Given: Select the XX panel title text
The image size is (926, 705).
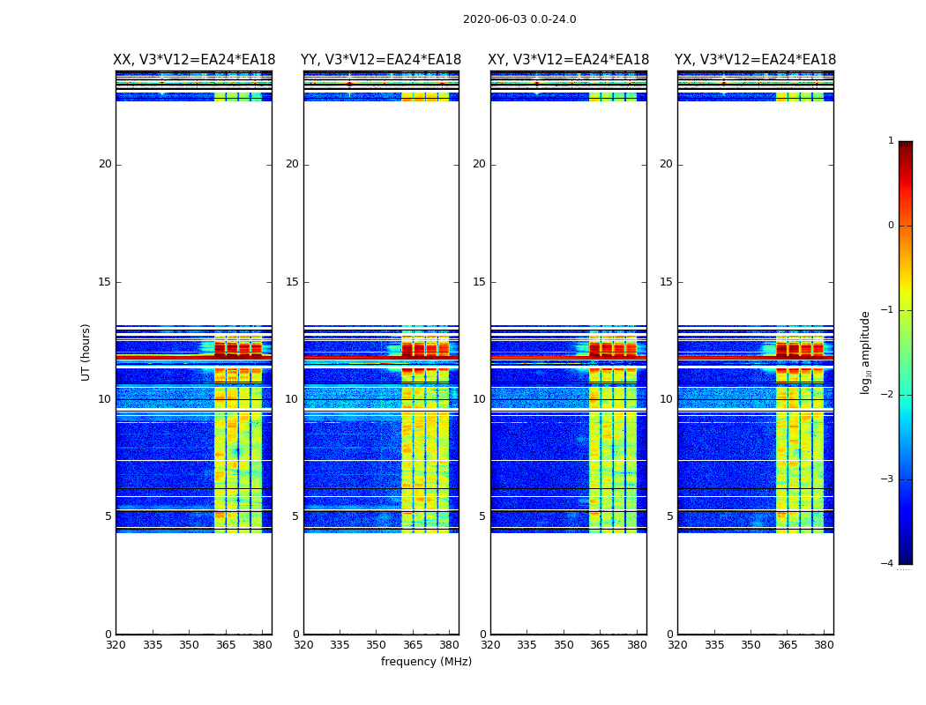Looking at the screenshot, I should tap(194, 60).
